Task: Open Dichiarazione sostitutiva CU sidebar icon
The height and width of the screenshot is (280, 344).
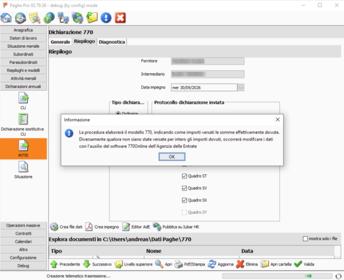Action: [x=23, y=125]
